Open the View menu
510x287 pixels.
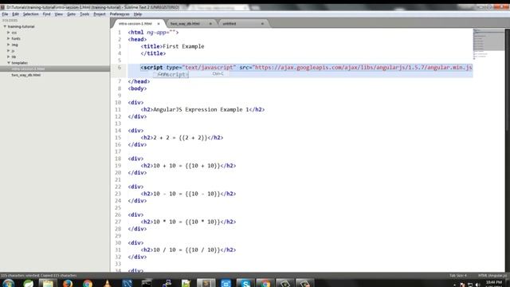pyautogui.click(x=58, y=14)
